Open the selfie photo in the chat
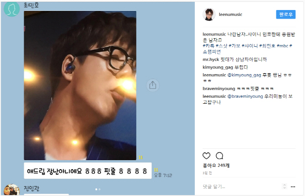The image size is (305, 196). coord(80,85)
